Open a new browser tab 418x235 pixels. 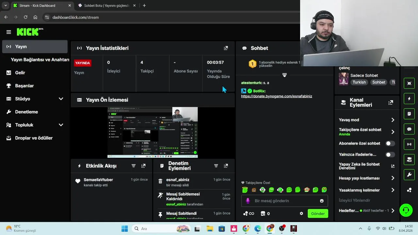coord(144,6)
